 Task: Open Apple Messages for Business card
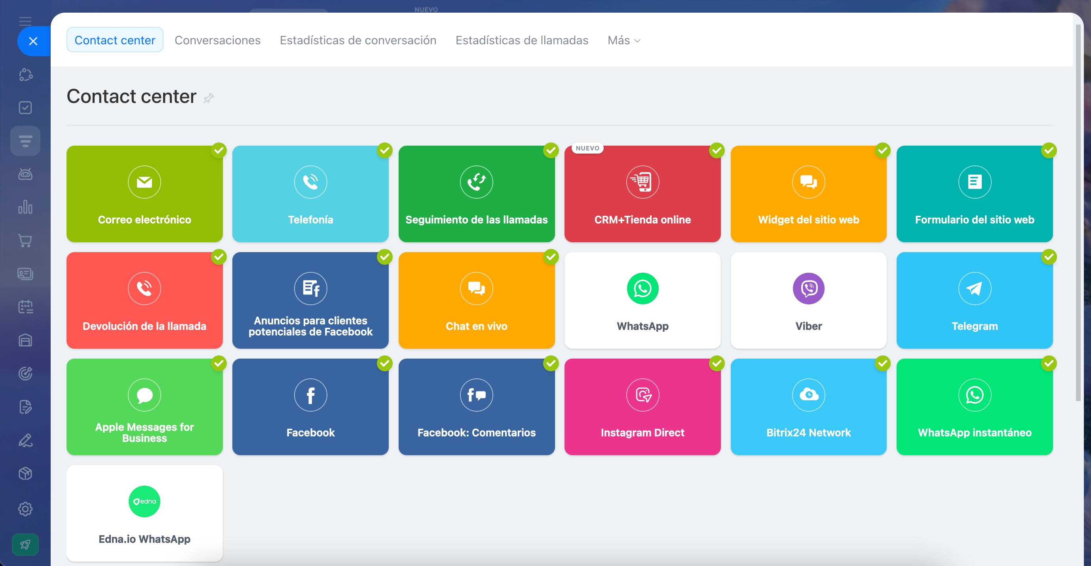144,407
